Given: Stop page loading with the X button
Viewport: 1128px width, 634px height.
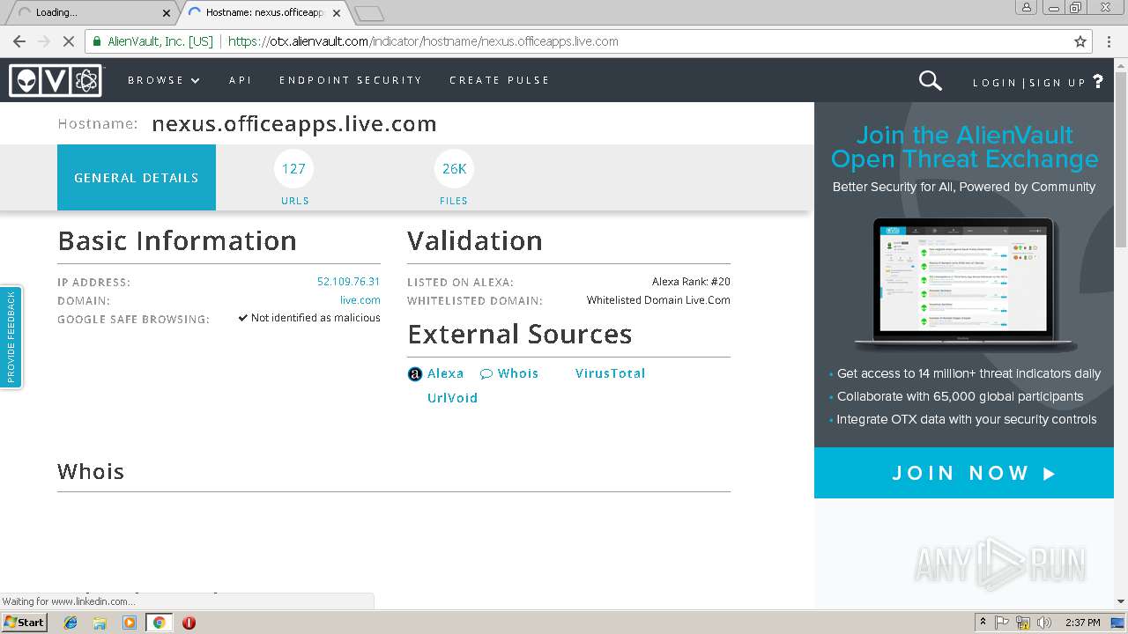Looking at the screenshot, I should click(x=68, y=41).
